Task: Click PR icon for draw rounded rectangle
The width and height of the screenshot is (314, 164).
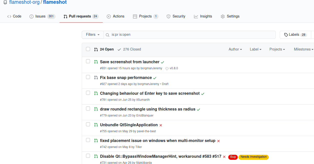Action: (96, 109)
